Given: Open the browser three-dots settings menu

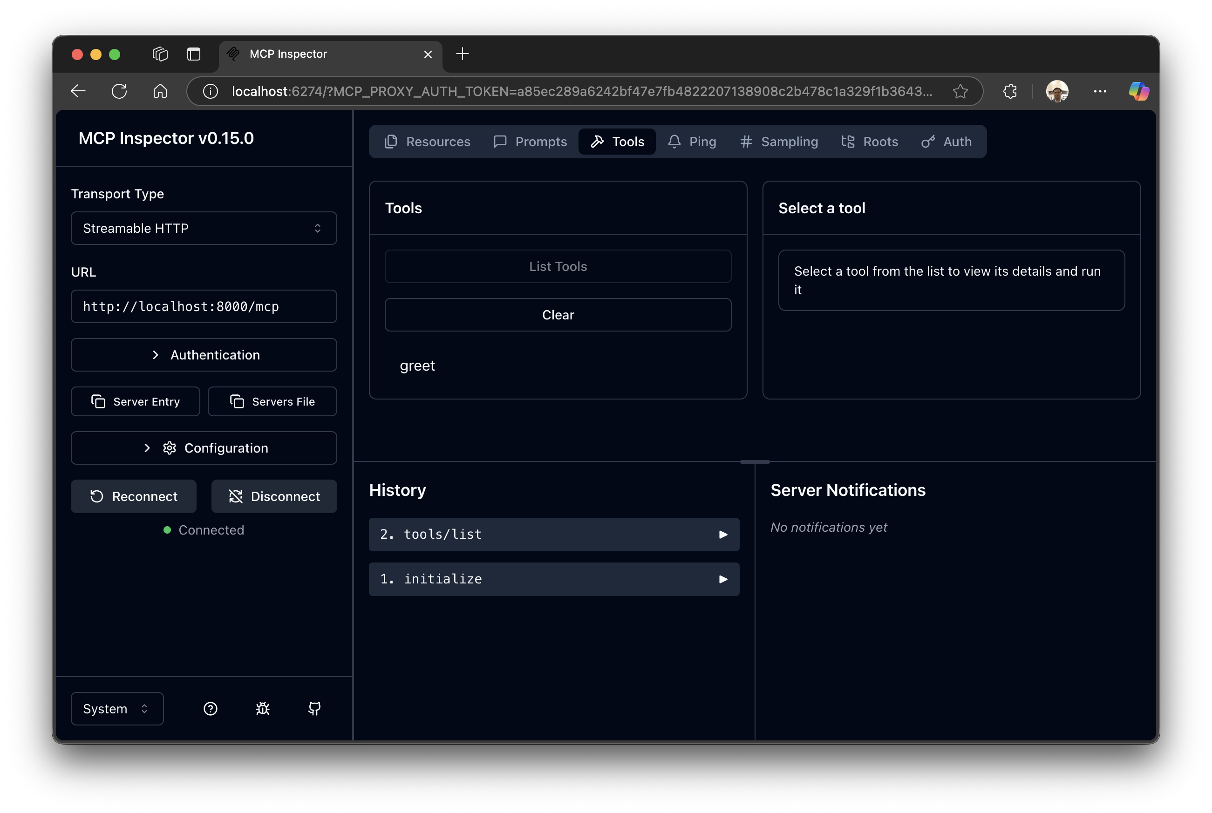Looking at the screenshot, I should pos(1099,91).
